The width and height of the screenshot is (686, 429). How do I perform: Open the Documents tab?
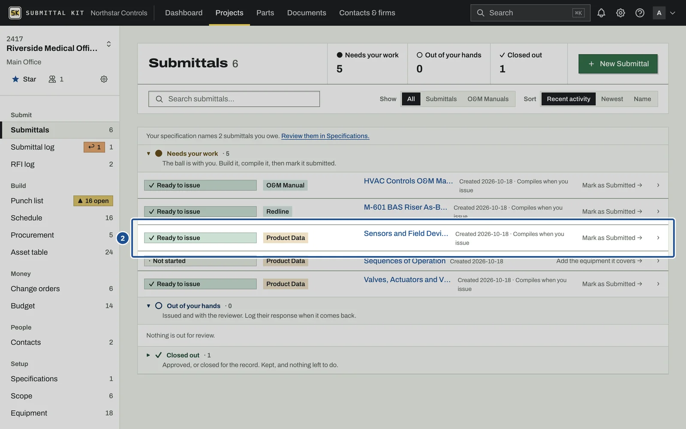coord(307,13)
